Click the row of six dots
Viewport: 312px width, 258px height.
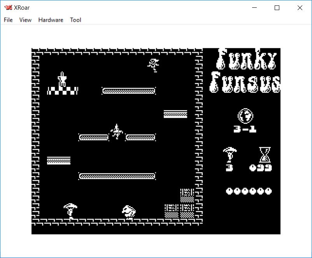[x=249, y=191]
